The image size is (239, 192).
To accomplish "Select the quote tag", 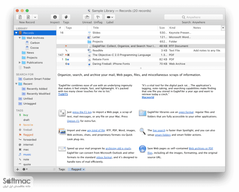I will (27, 164).
